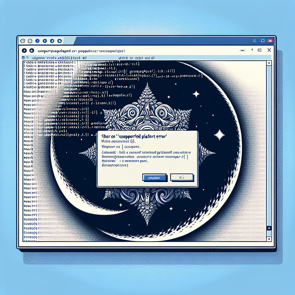Maximize the inner document window
Screen dimensions: 295x295
[x=260, y=50]
